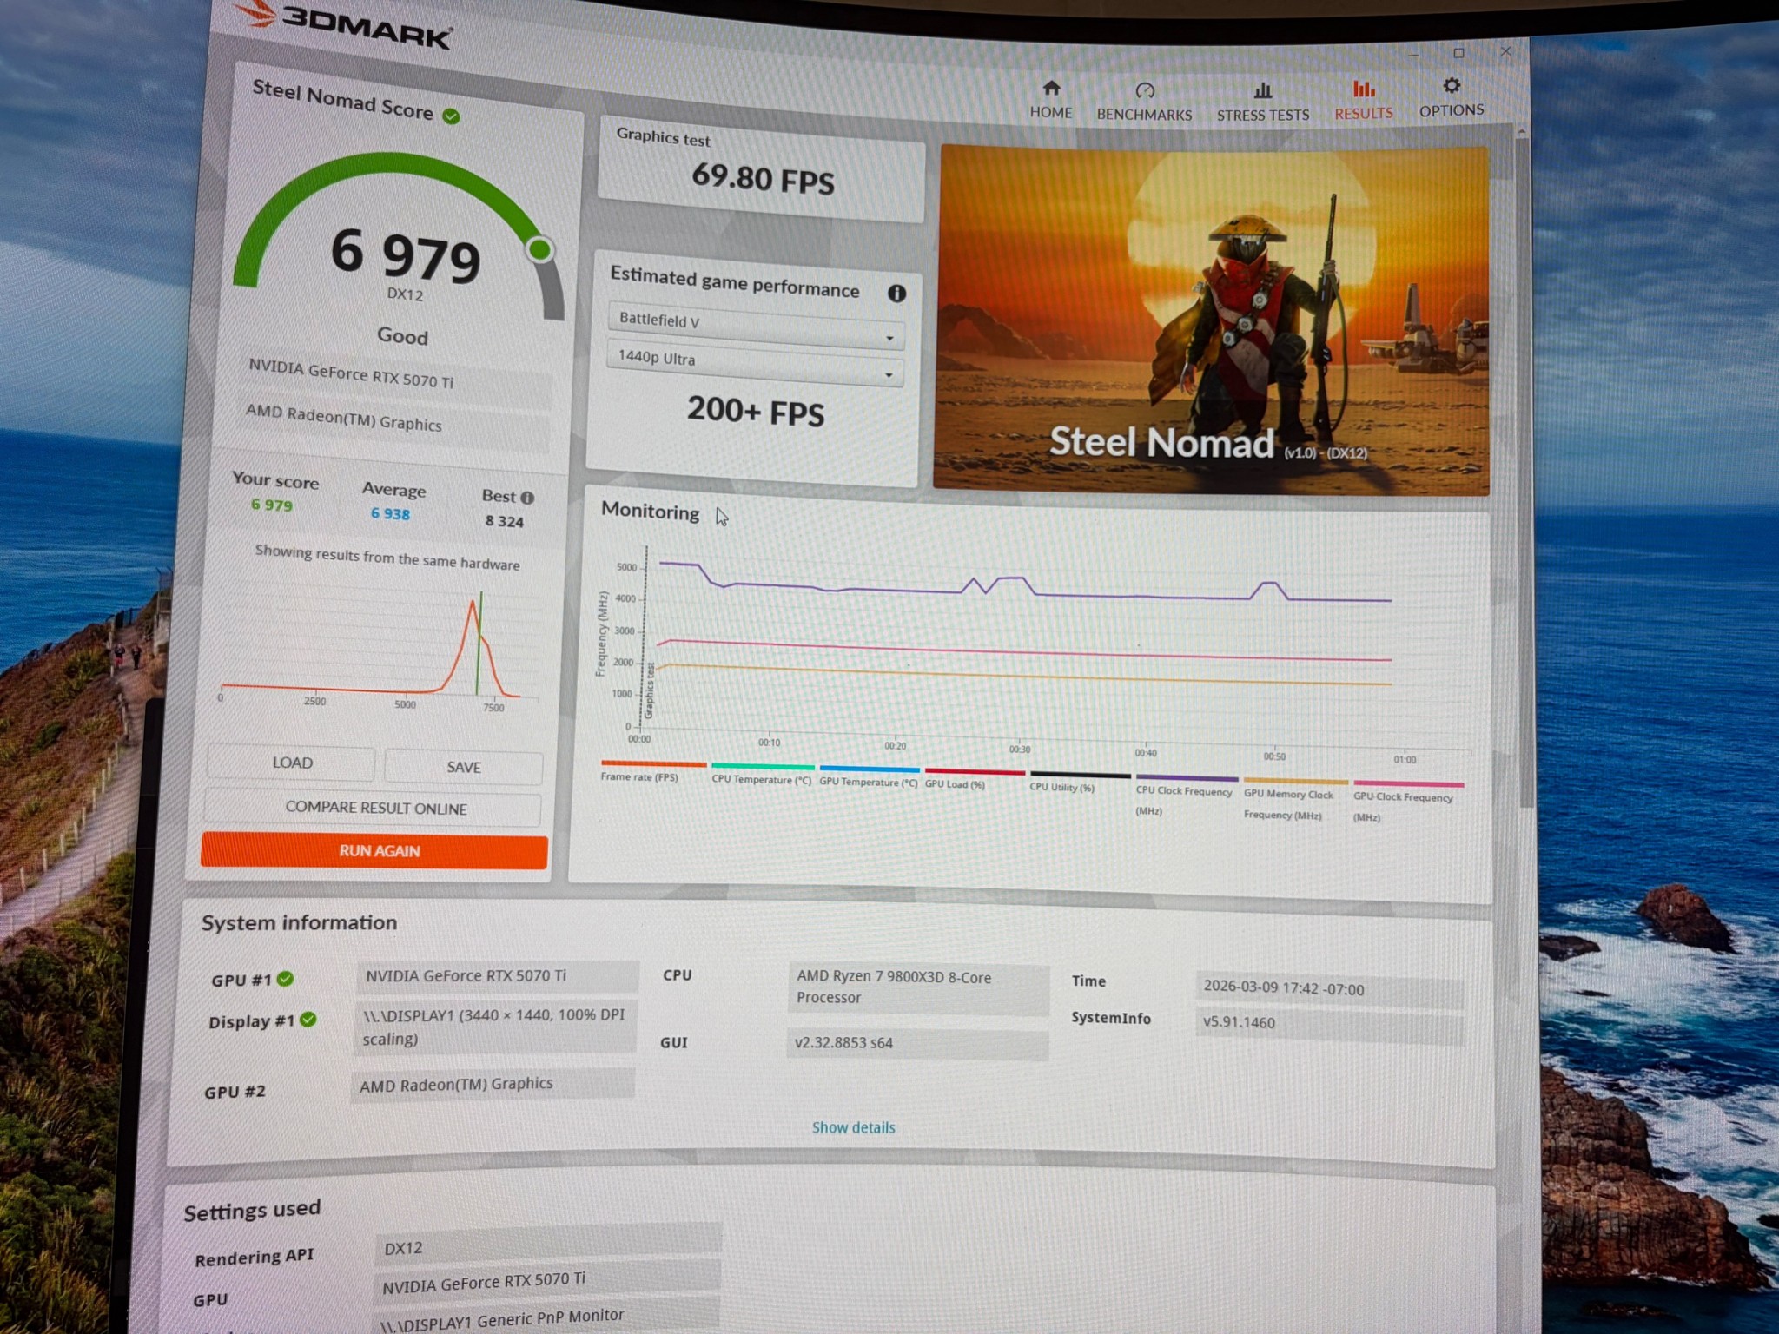Click the green 6 979 under Your score
Screen dimensions: 1779x1334
tap(272, 505)
